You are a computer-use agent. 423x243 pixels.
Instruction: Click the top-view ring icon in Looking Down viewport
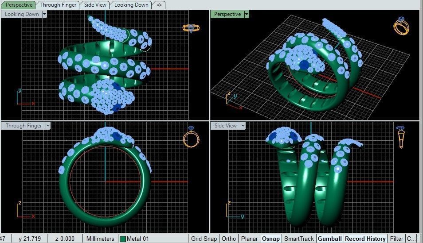point(191,28)
